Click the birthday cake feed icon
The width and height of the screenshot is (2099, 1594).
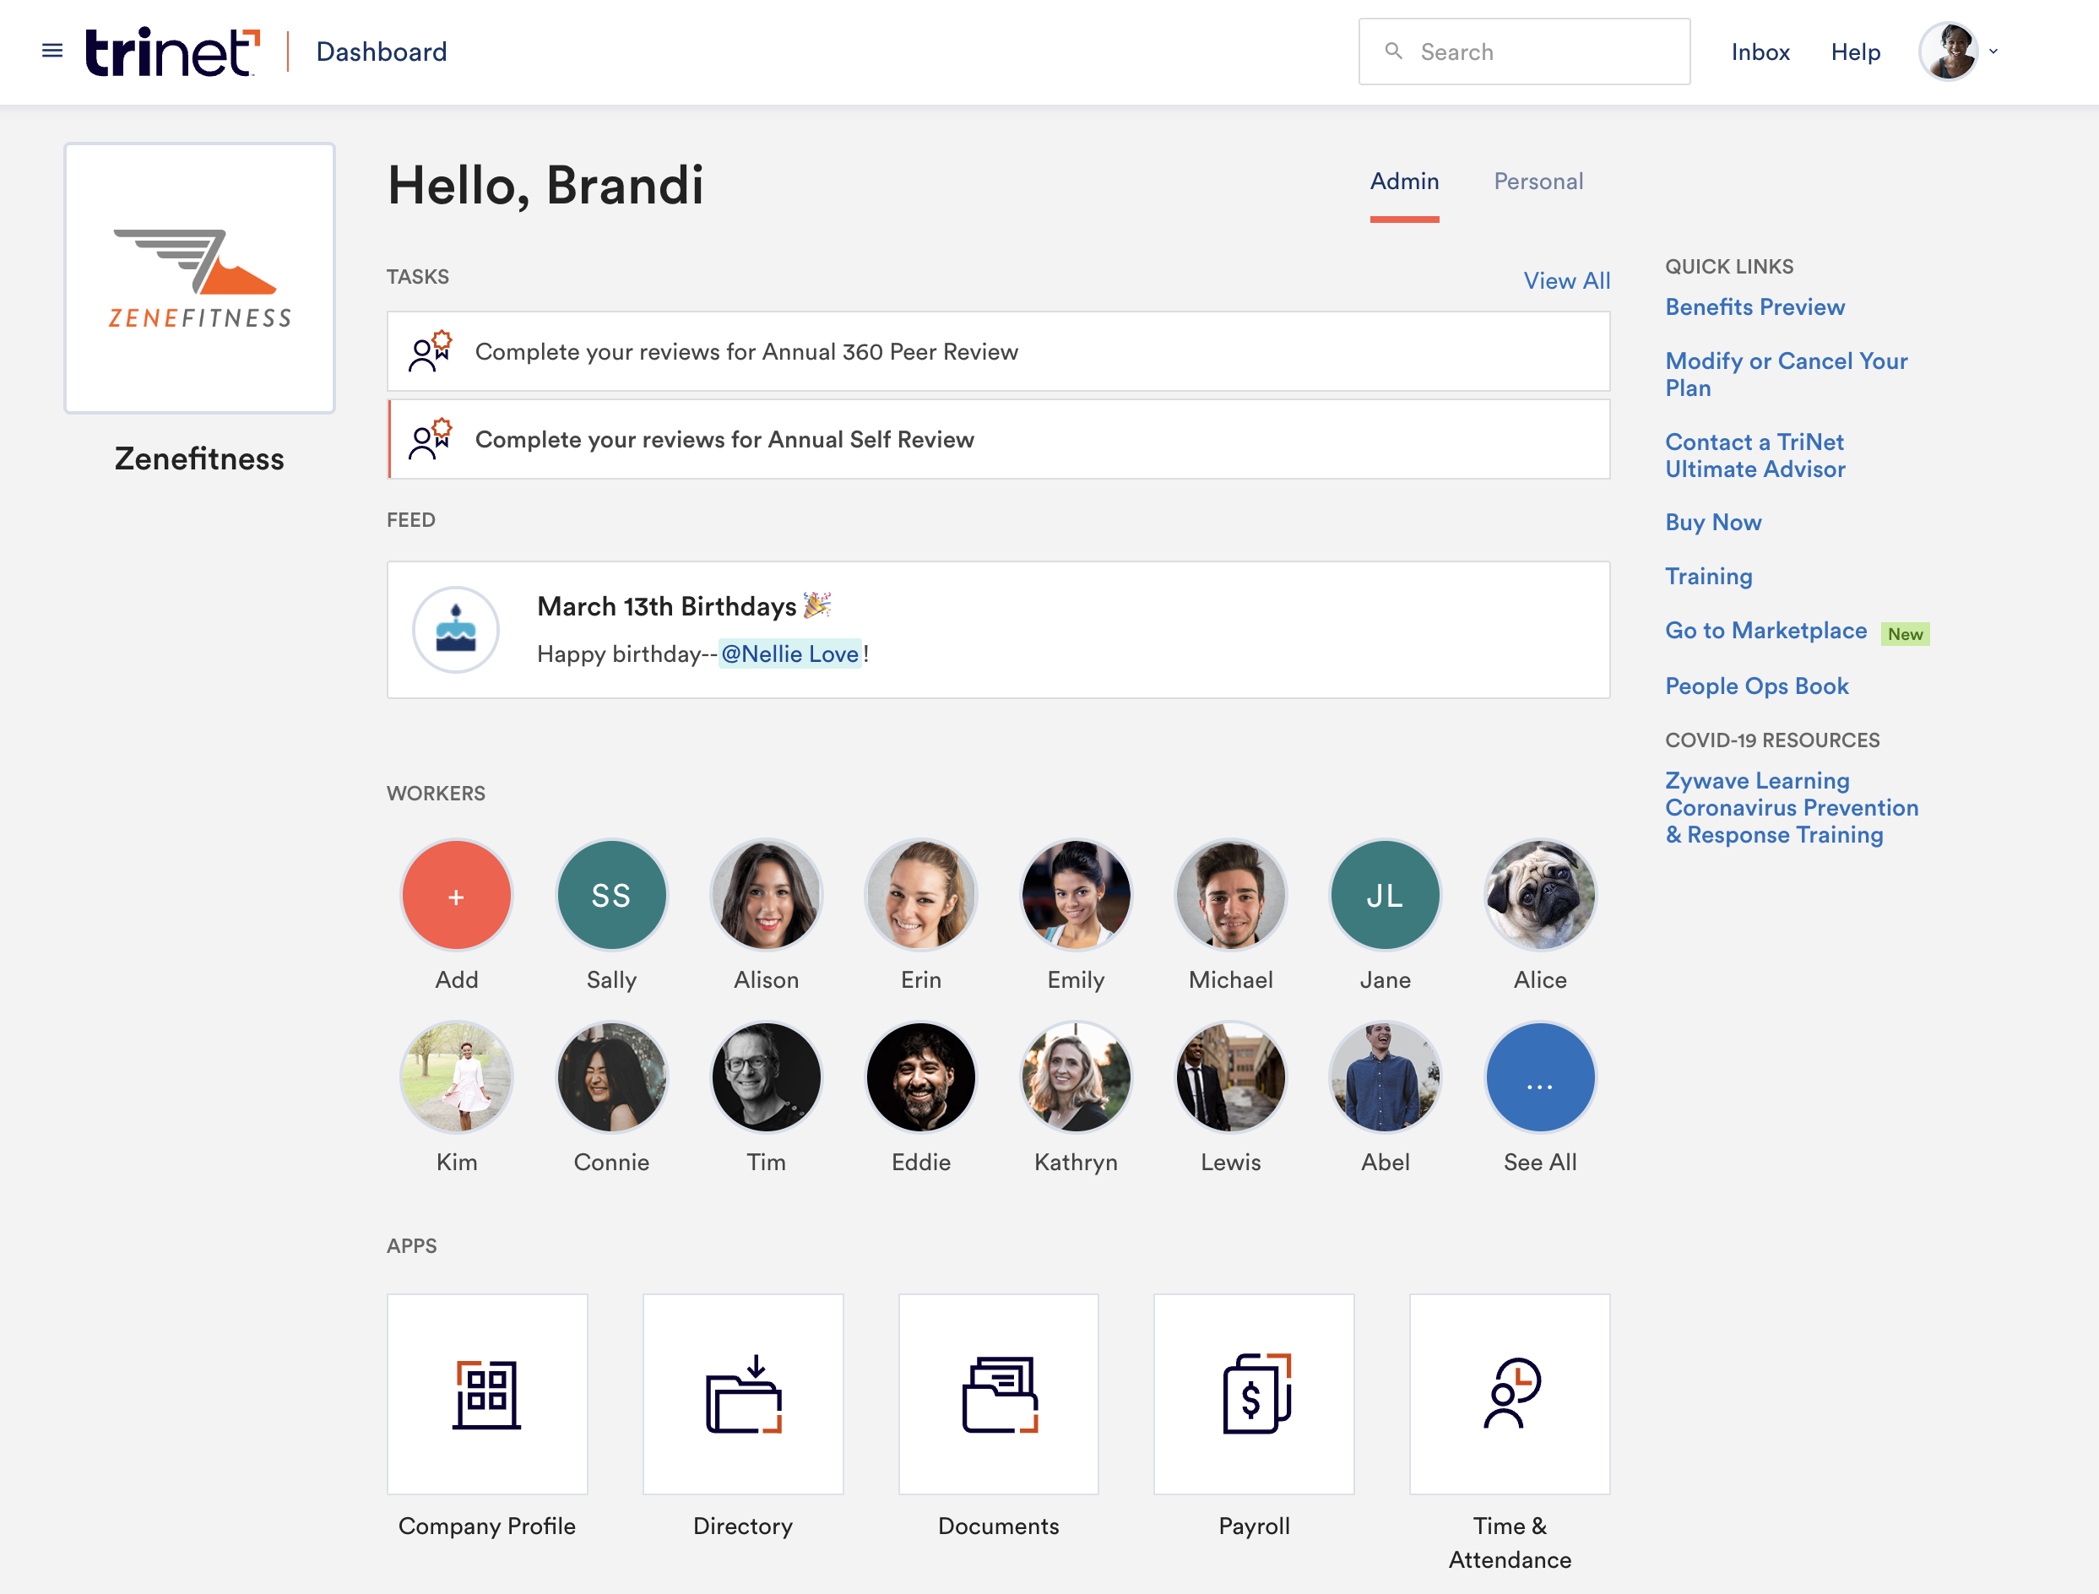click(x=457, y=630)
